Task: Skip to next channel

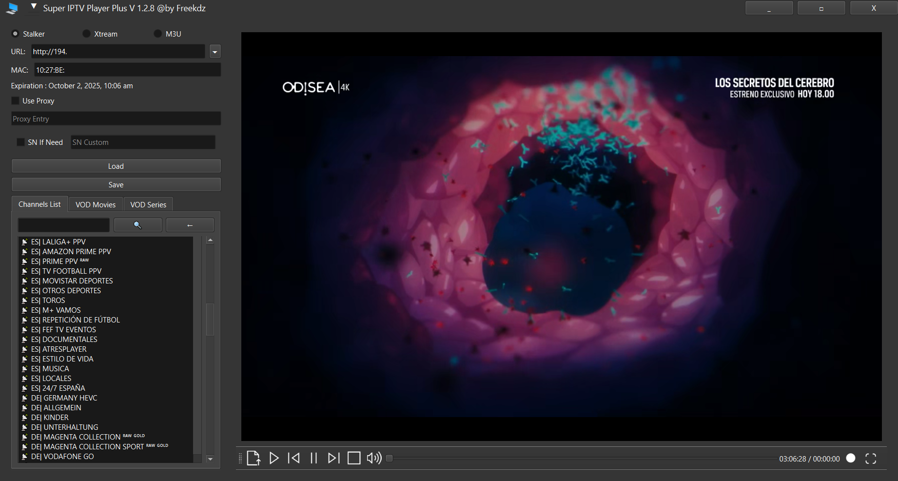Action: [x=334, y=458]
